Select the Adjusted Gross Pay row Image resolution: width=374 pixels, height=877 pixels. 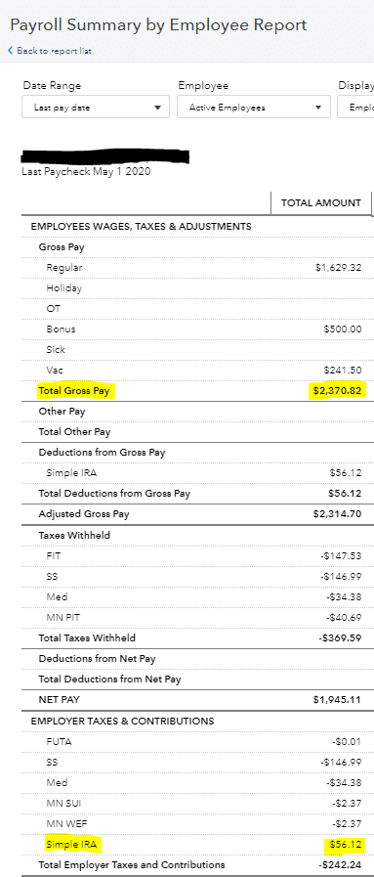[197, 514]
